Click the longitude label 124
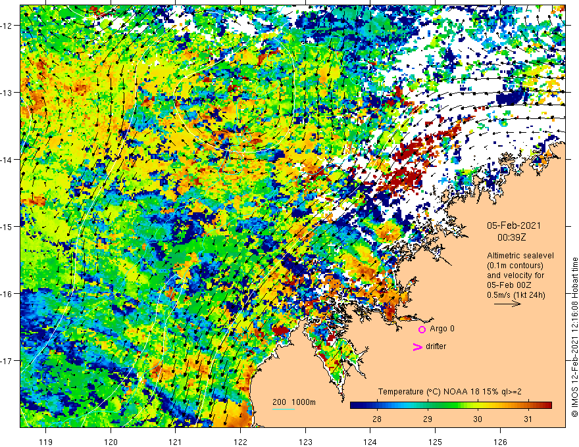Image resolution: width=579 pixels, height=447 pixels. coord(370,442)
